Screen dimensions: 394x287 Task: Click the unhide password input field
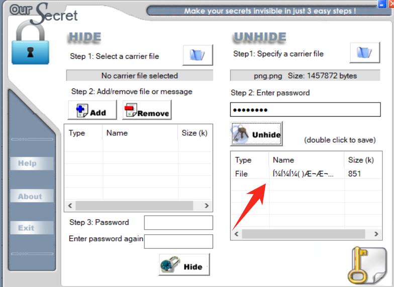(x=306, y=110)
